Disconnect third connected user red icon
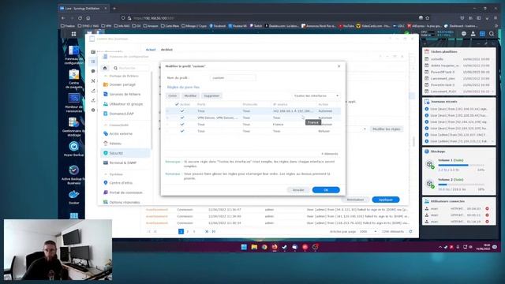The height and width of the screenshot is (284, 505). point(487,222)
